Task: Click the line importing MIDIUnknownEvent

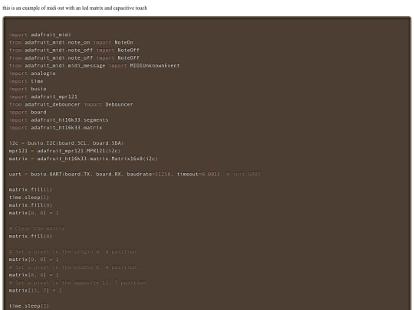Action: pyautogui.click(x=94, y=66)
